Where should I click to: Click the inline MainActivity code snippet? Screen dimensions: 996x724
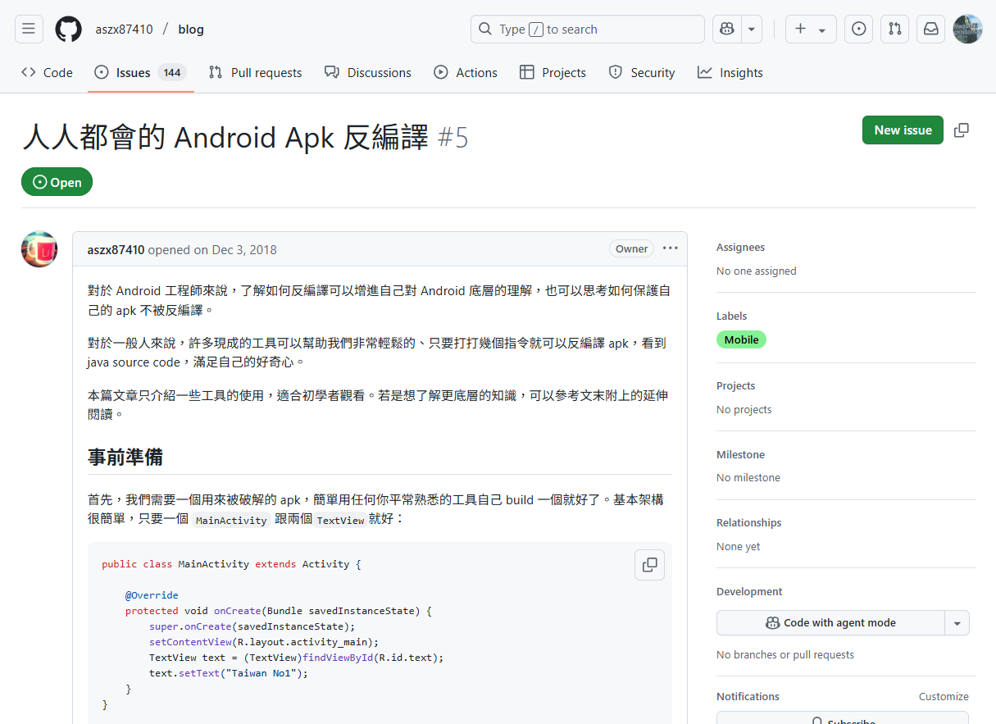click(231, 520)
